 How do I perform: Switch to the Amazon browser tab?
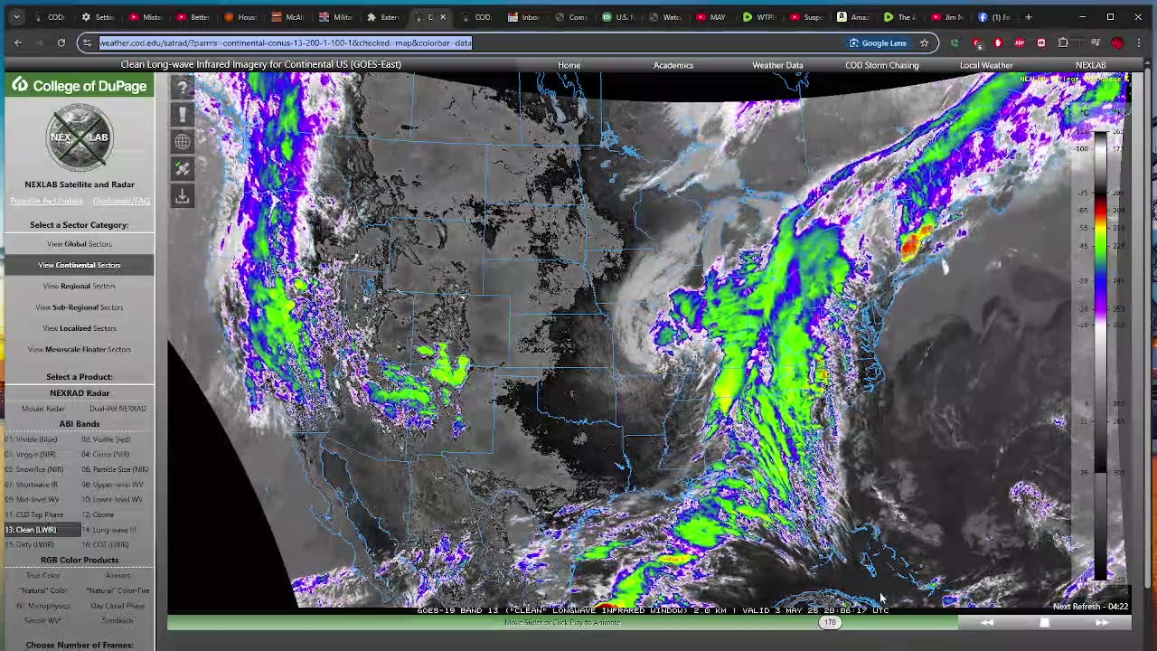[x=853, y=16]
